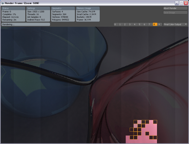Click the 'Threads: 16' text
Image resolution: width=189 pixels, height=144 pixels.
click(33, 14)
